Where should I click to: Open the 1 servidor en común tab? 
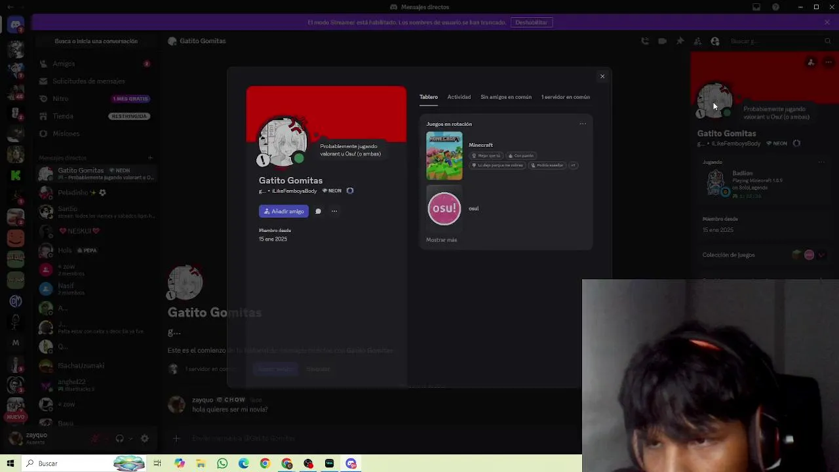[x=566, y=97]
